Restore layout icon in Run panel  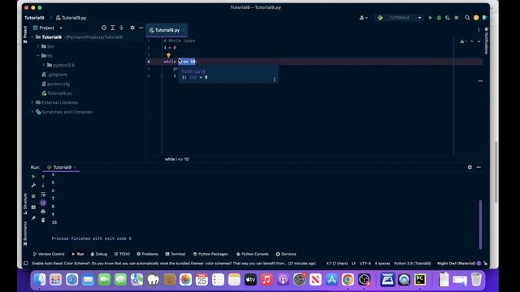pos(33,208)
